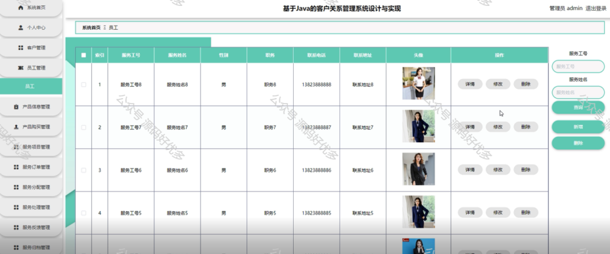Click the grid icon beside 服务订单管理
This screenshot has height=254, width=610.
click(x=16, y=167)
